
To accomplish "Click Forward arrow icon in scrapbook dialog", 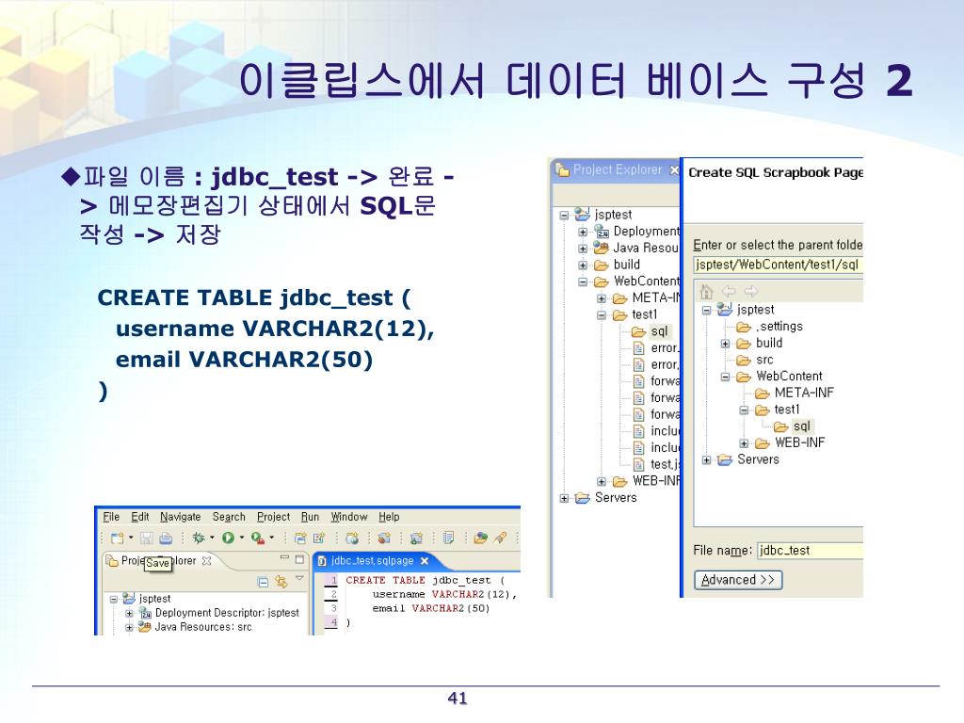I will 750,292.
